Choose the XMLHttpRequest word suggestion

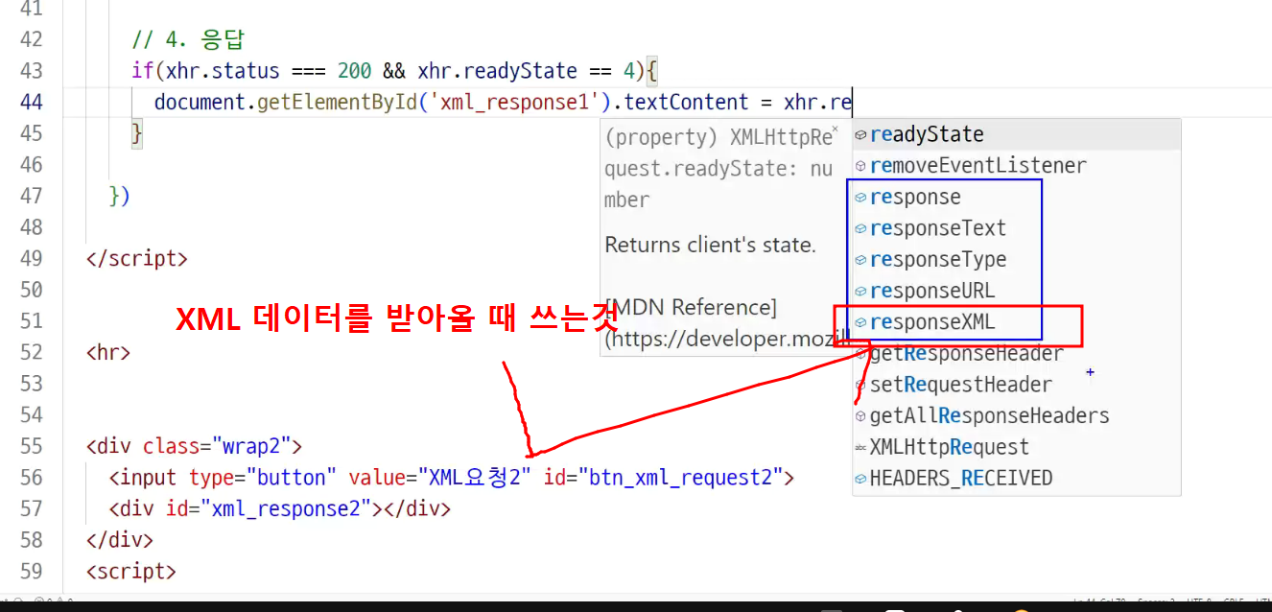point(1016,447)
